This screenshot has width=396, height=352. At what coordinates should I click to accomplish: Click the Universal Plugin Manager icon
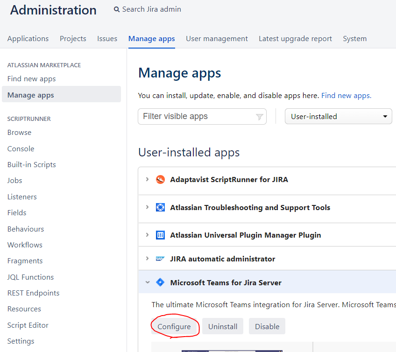[x=160, y=235]
